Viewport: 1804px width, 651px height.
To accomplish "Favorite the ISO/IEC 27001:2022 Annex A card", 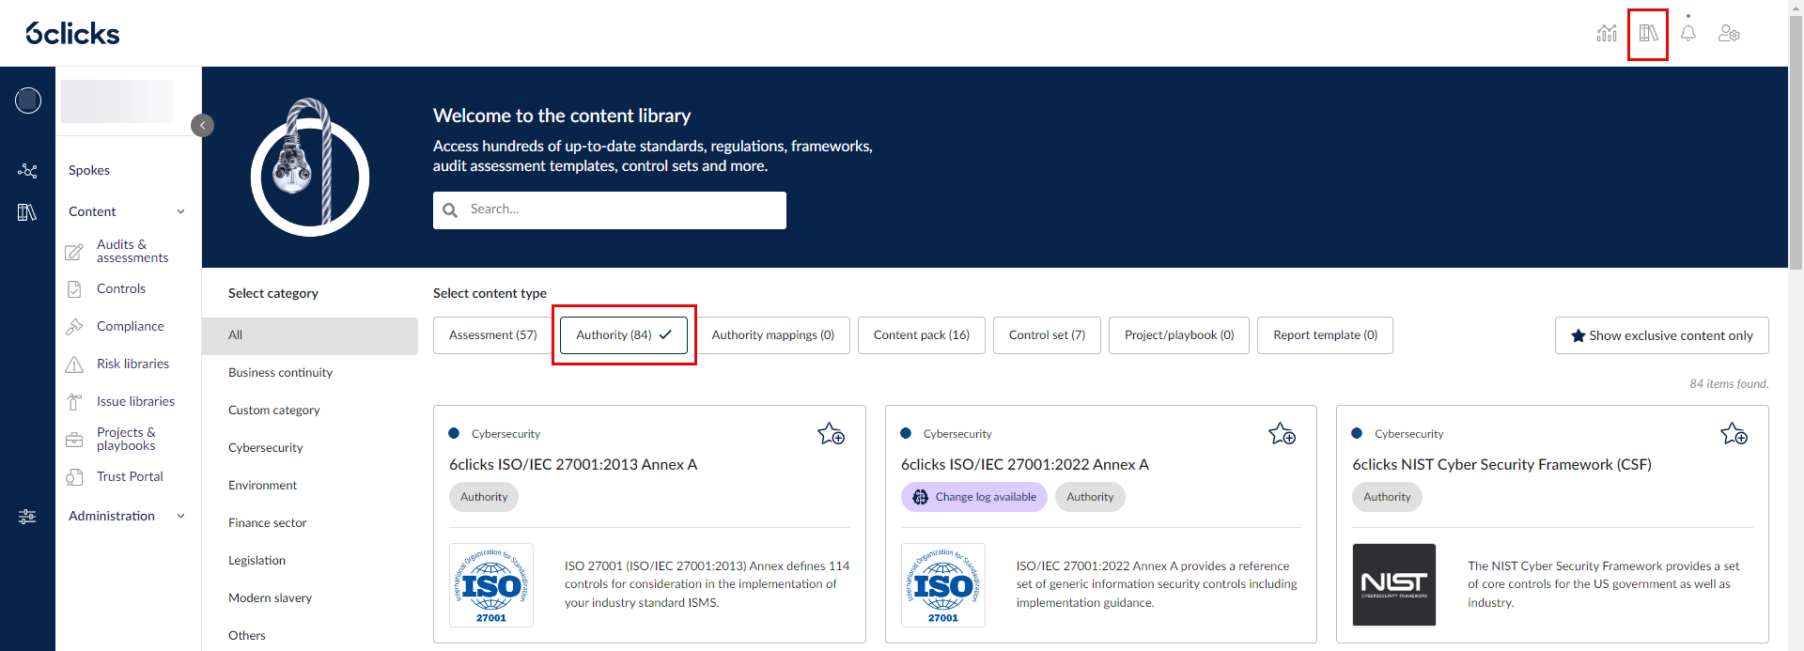I will [x=1282, y=434].
